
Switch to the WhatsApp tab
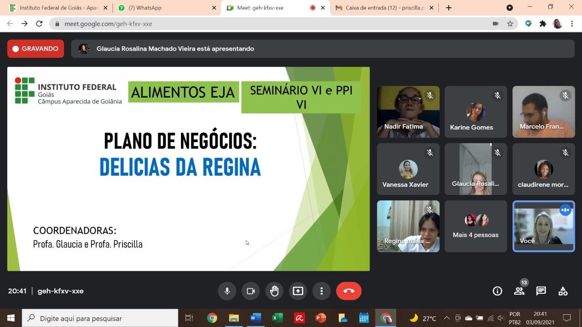click(x=164, y=8)
